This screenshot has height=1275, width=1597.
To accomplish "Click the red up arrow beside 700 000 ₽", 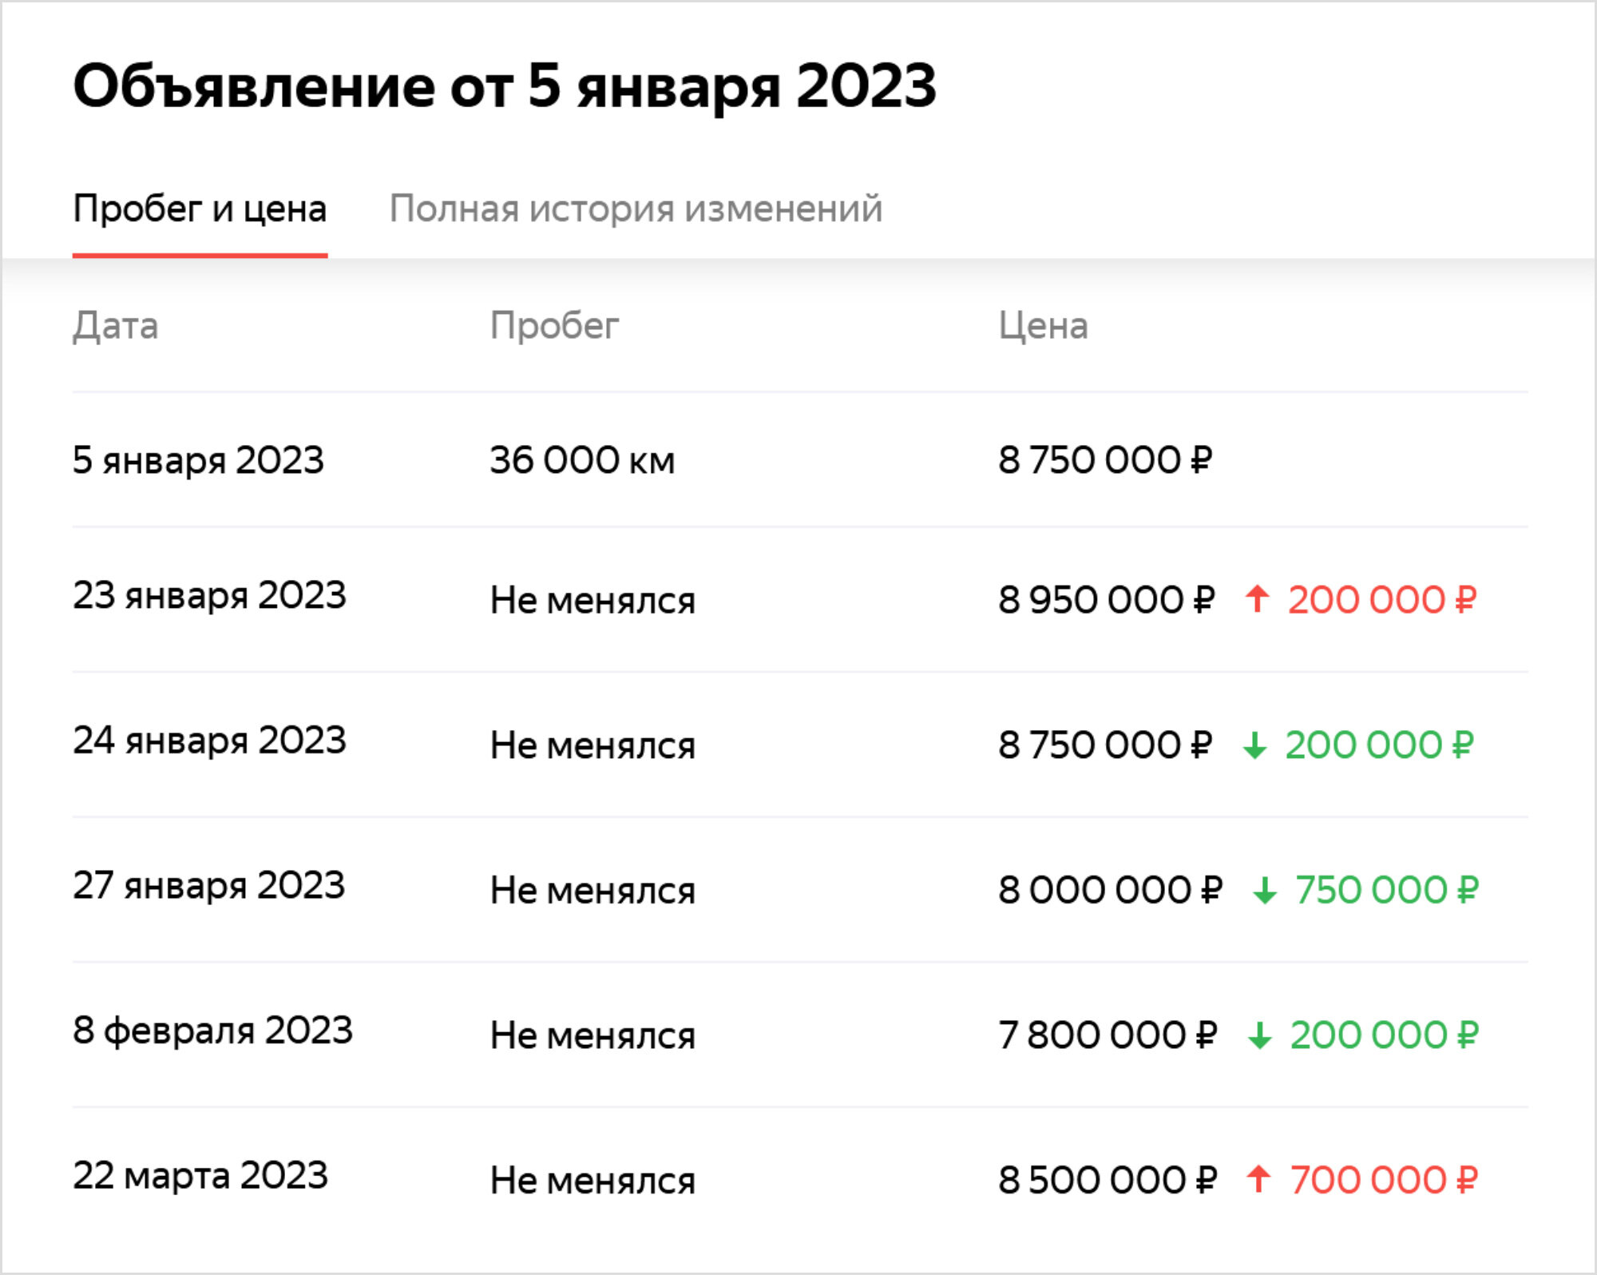I will [1258, 1179].
